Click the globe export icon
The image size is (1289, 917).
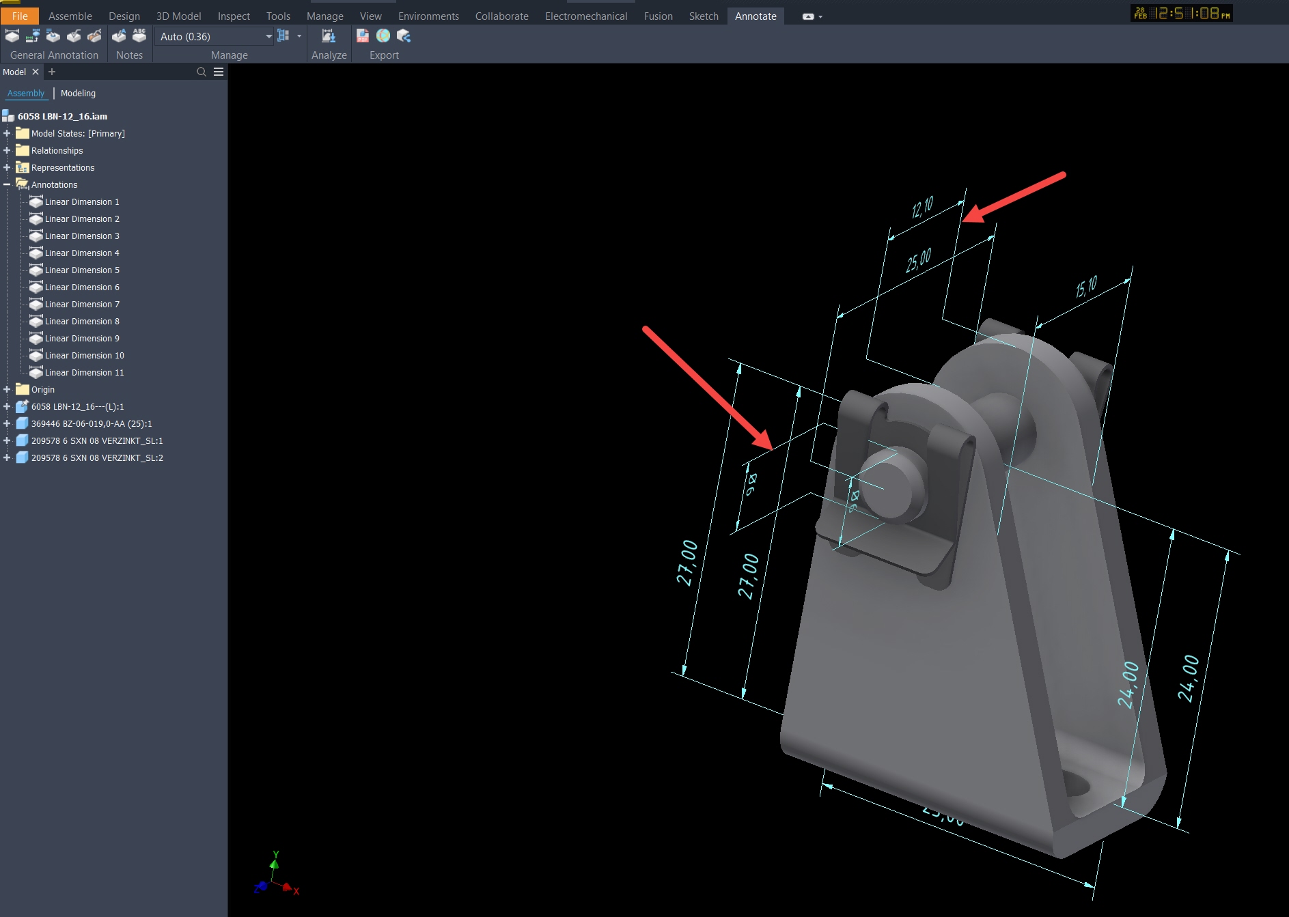point(383,36)
